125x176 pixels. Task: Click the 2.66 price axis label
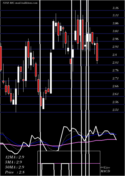point(115,86)
